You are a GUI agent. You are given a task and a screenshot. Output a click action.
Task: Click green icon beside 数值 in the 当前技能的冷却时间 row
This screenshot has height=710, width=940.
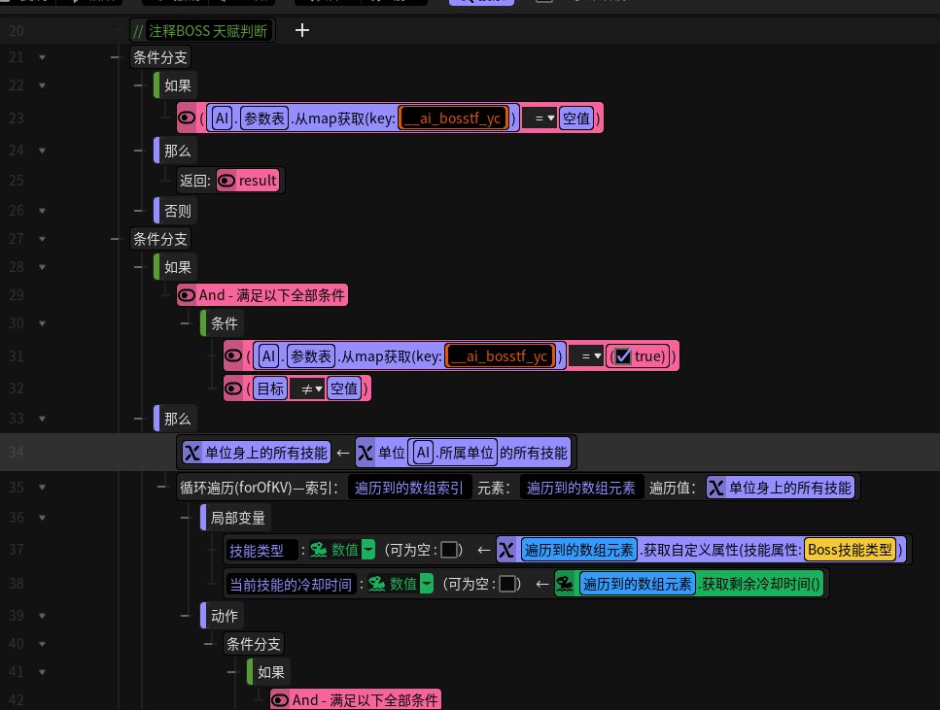point(377,584)
